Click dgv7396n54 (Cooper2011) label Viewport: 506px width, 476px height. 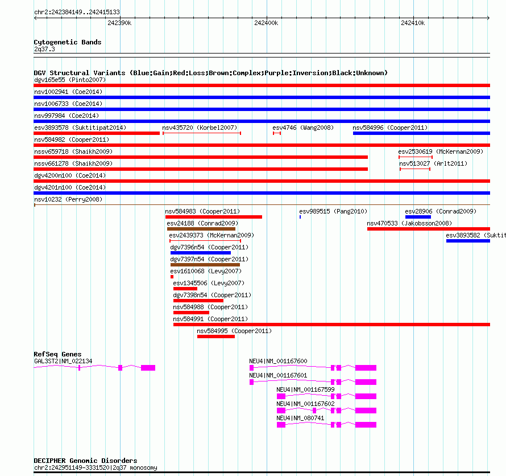209,247
